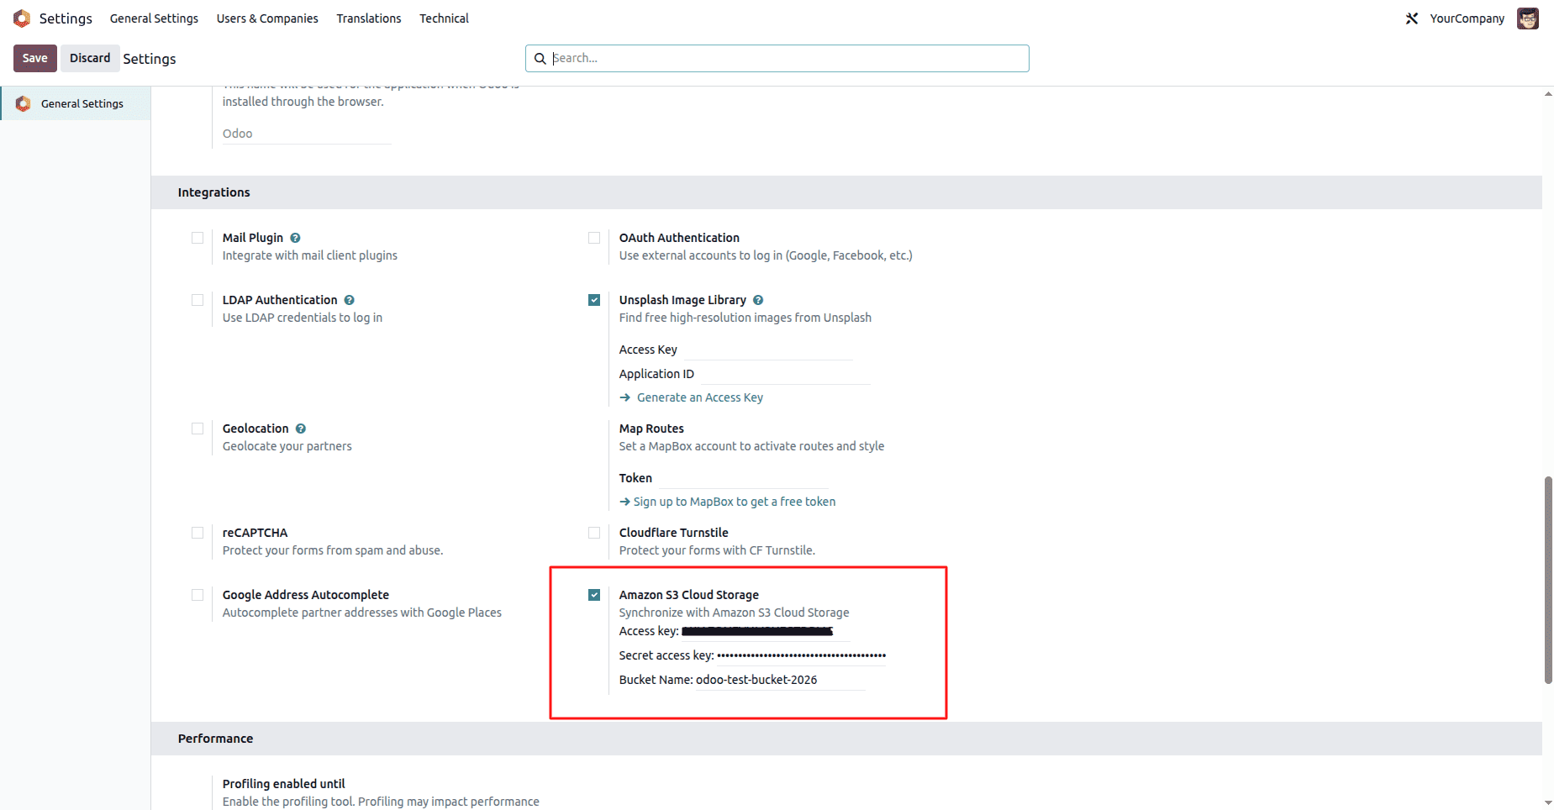Enable the LDAP Authentication checkbox
The height and width of the screenshot is (810, 1554).
198,300
